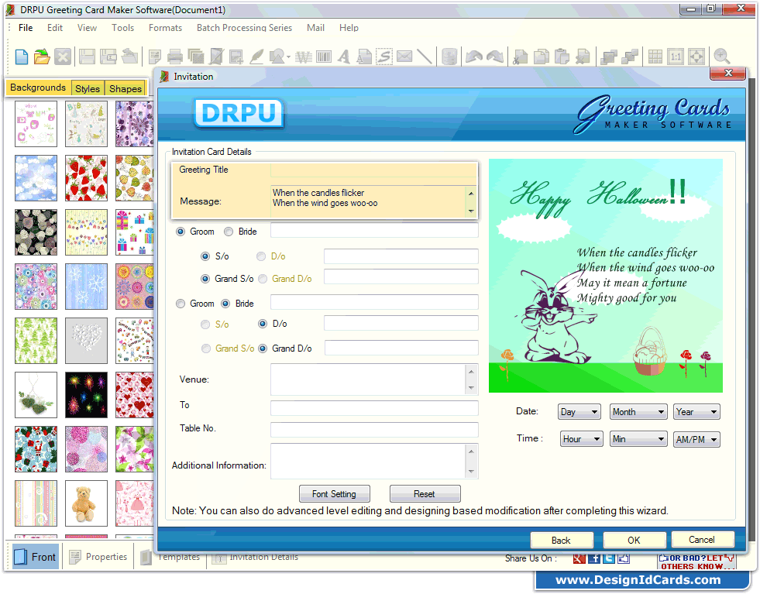Open the Month dropdown
The width and height of the screenshot is (760, 594).
tap(638, 412)
